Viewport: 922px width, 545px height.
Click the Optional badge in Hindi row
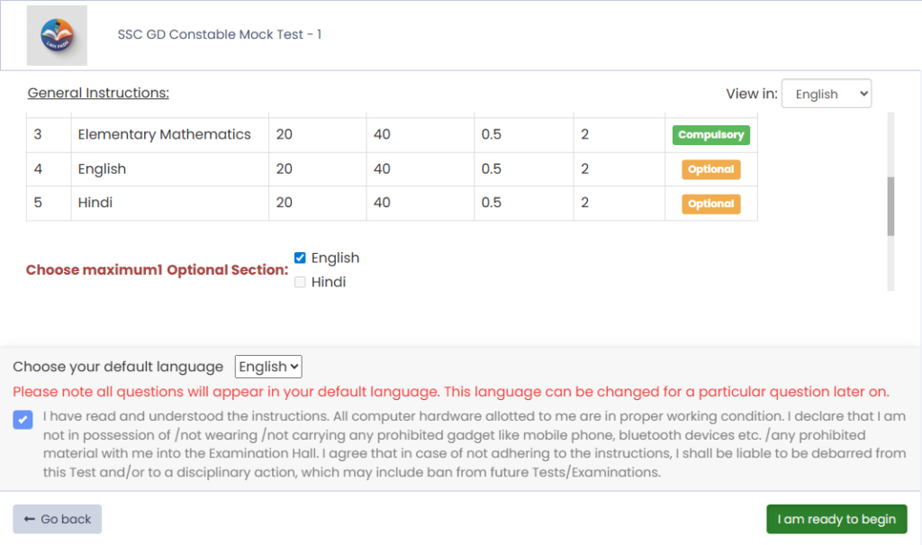[x=710, y=204]
